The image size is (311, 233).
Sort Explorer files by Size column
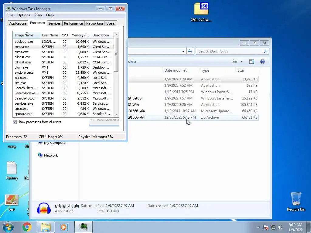(248, 70)
